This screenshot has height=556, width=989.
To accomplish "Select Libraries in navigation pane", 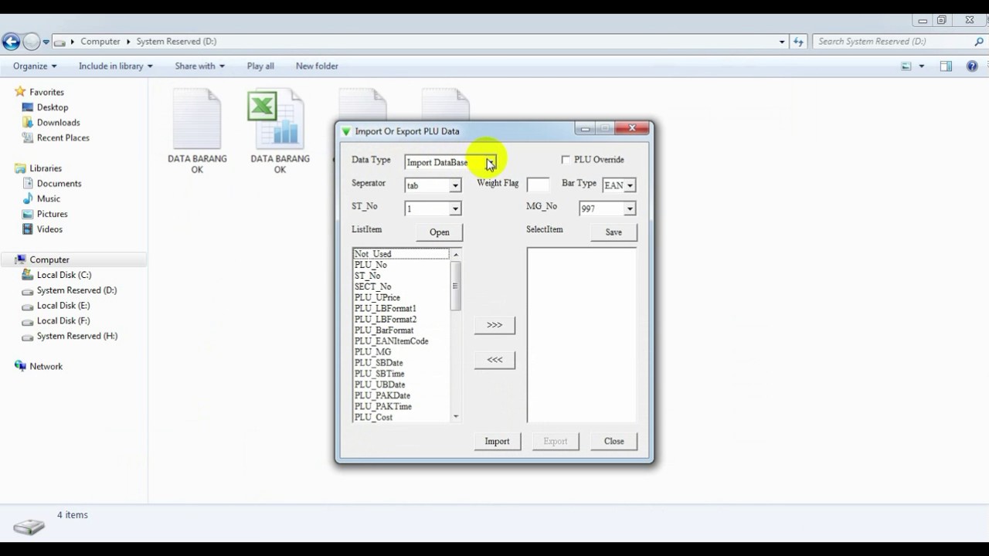I will pyautogui.click(x=46, y=168).
